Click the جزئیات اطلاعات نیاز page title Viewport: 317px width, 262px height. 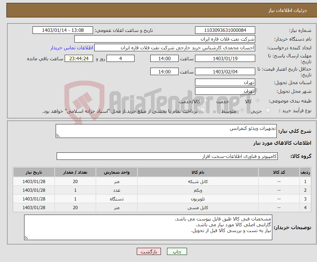pos(288,10)
